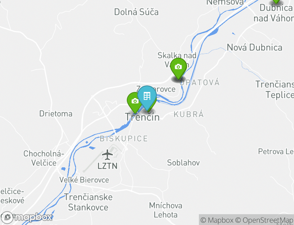Click the BISKUPICE district label

click(124, 139)
